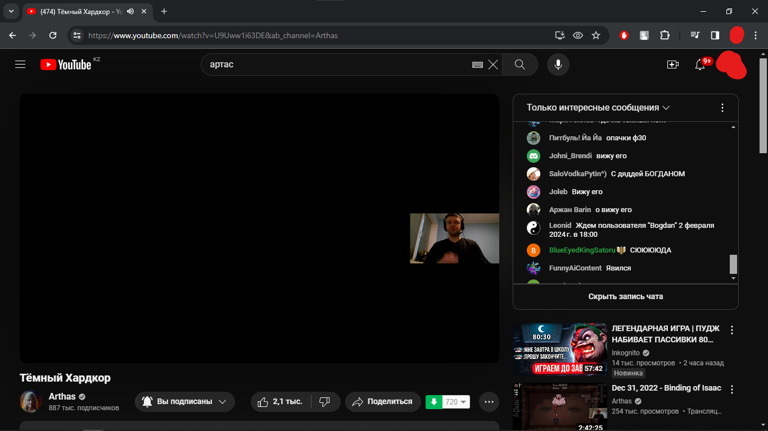Dislike the Тёмный Хардкор video
Screen dimensions: 768x431
[324, 402]
